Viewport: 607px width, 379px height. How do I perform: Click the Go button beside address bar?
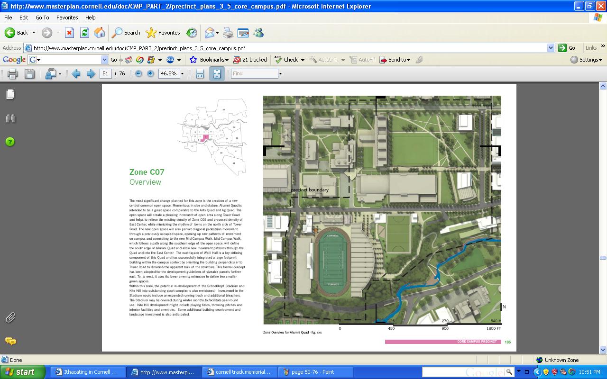click(567, 48)
